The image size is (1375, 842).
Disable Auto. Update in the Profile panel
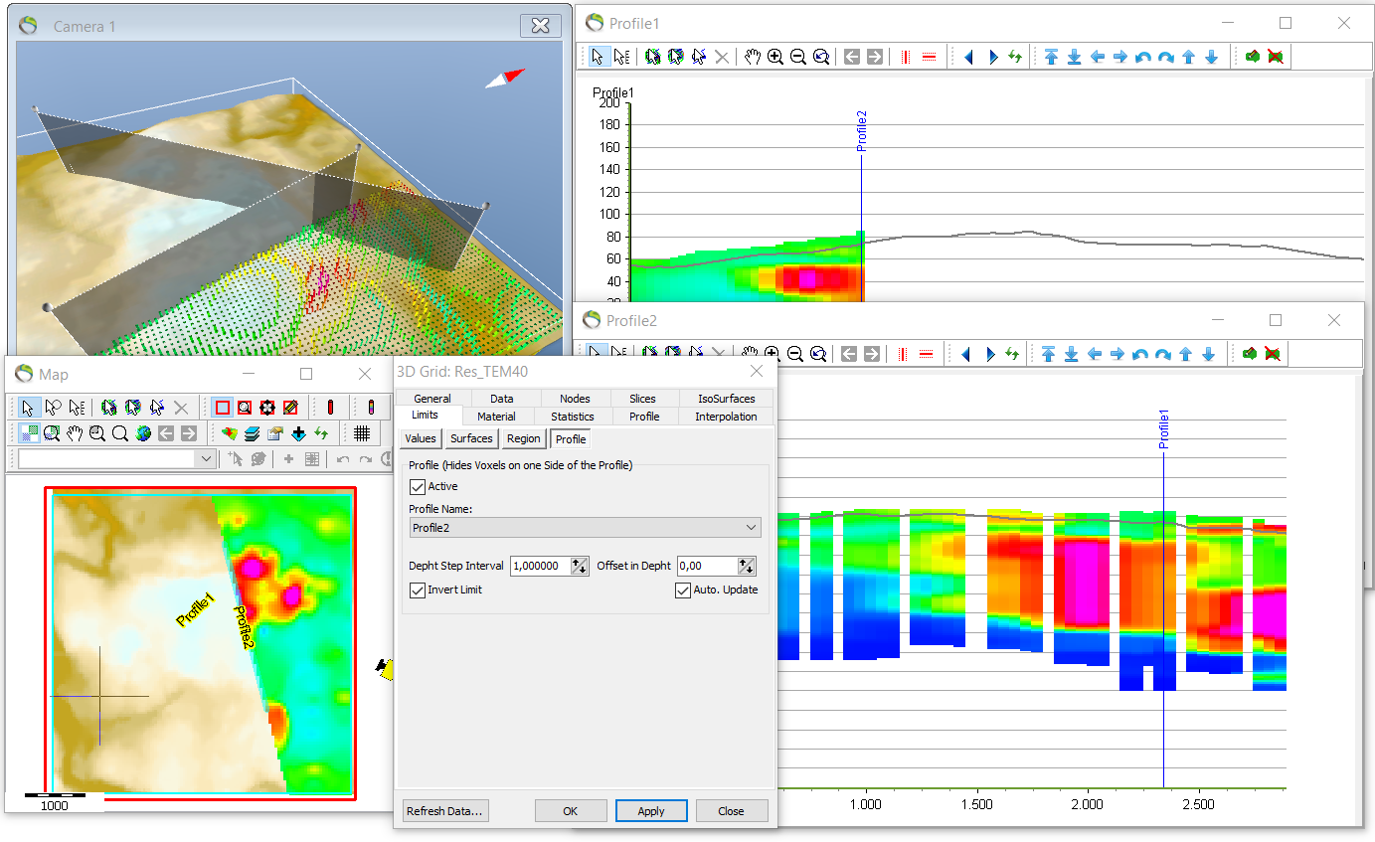pos(683,589)
